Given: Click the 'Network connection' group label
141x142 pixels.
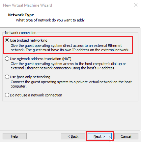Looking at the screenshot, I should click(21, 33).
